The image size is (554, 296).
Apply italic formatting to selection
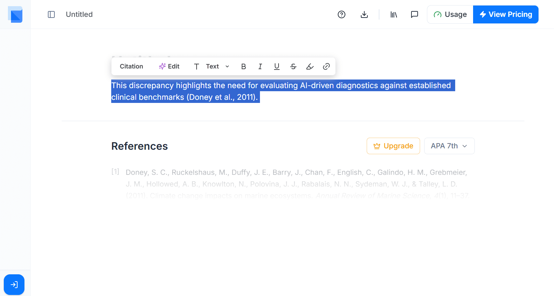(260, 66)
